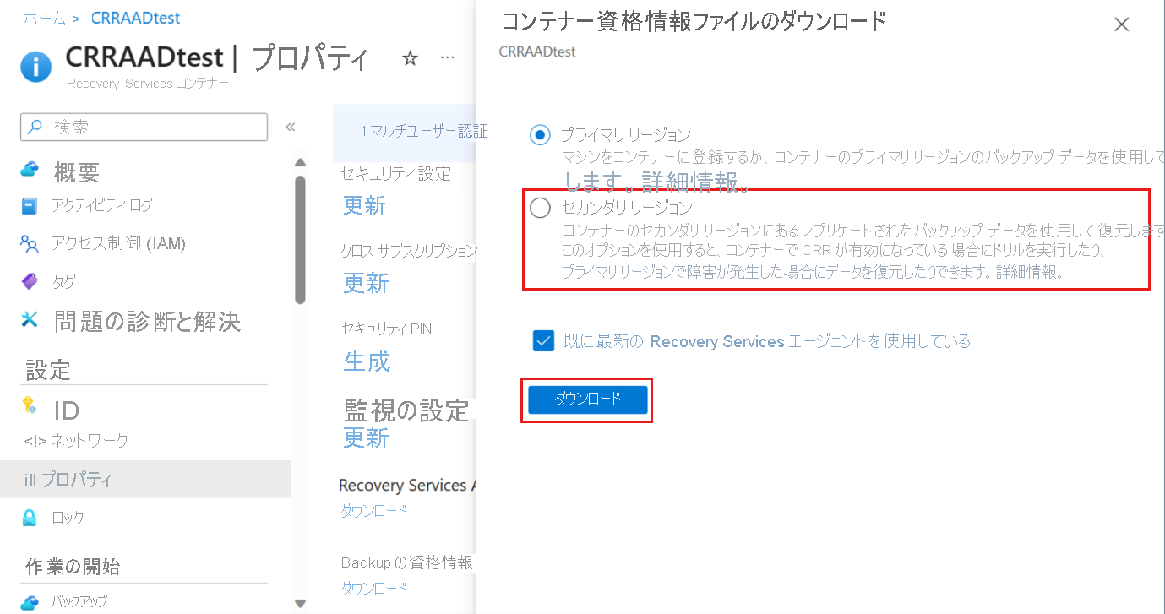Click the ネットワーク code-bracket icon
The width and height of the screenshot is (1165, 614).
tap(35, 441)
